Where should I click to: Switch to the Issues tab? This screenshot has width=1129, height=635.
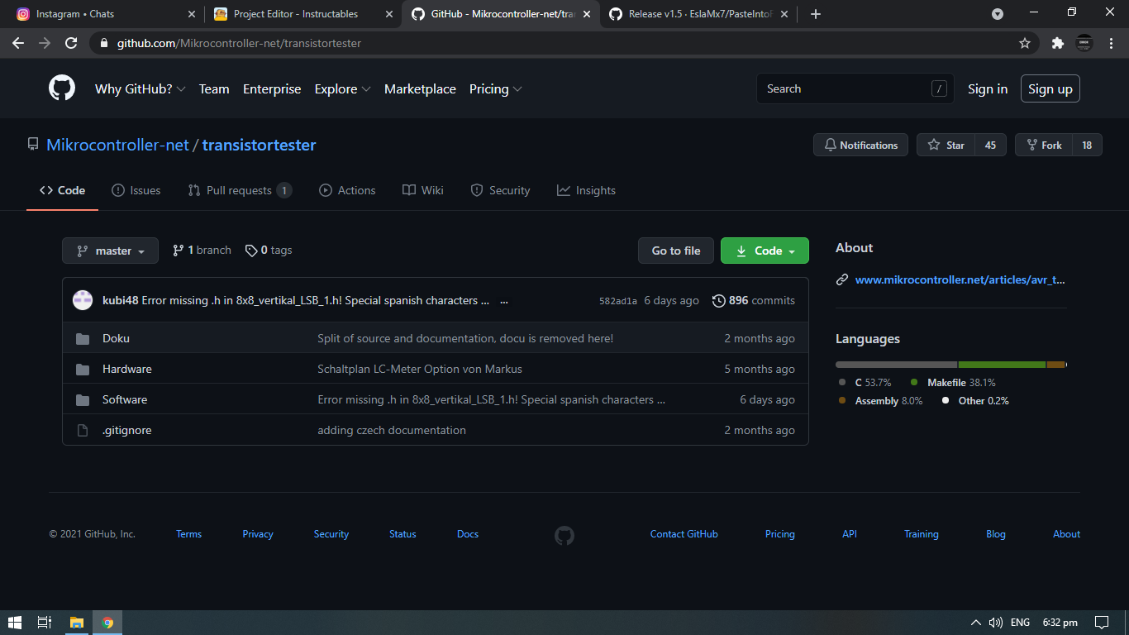coord(136,190)
